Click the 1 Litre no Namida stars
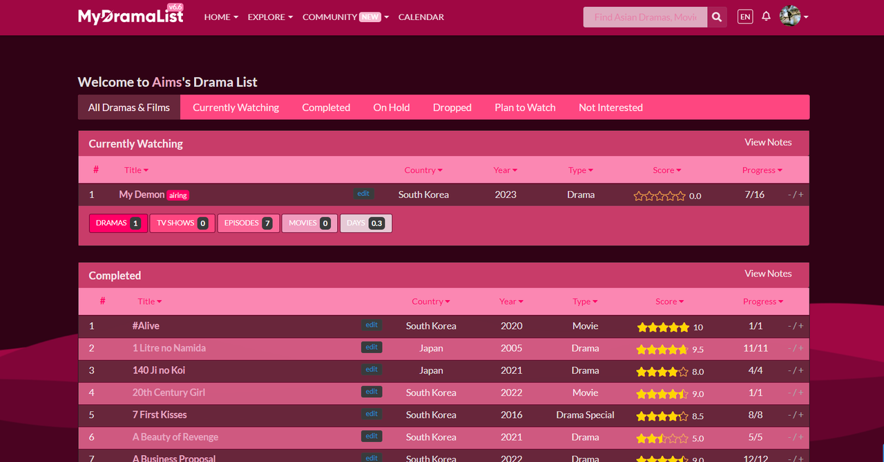 (662, 349)
